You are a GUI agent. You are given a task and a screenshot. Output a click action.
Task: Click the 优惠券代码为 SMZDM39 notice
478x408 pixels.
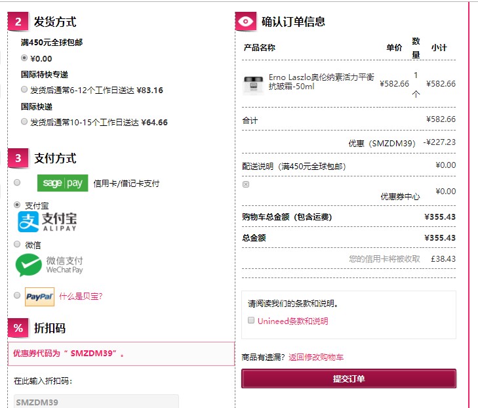point(121,354)
